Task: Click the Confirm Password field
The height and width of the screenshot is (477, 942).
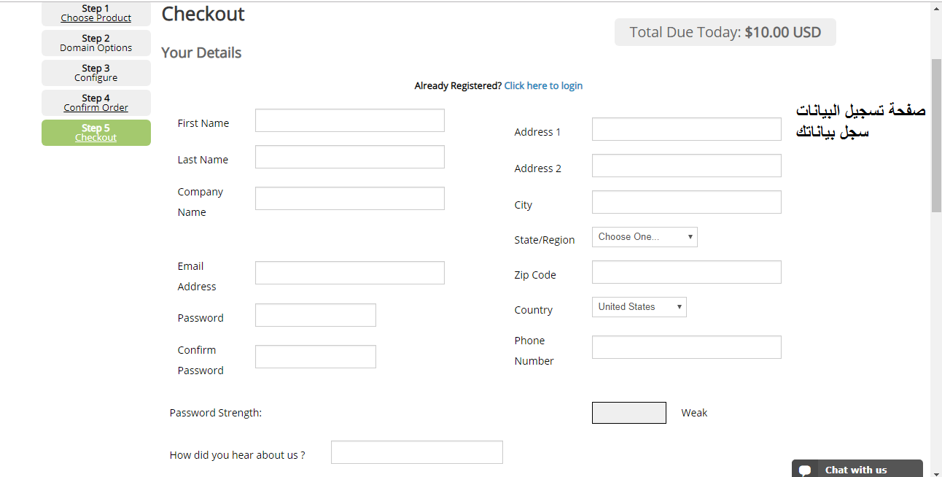Action: pos(315,357)
